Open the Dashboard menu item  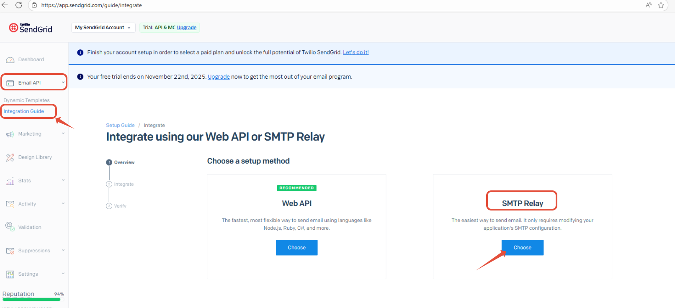point(31,59)
